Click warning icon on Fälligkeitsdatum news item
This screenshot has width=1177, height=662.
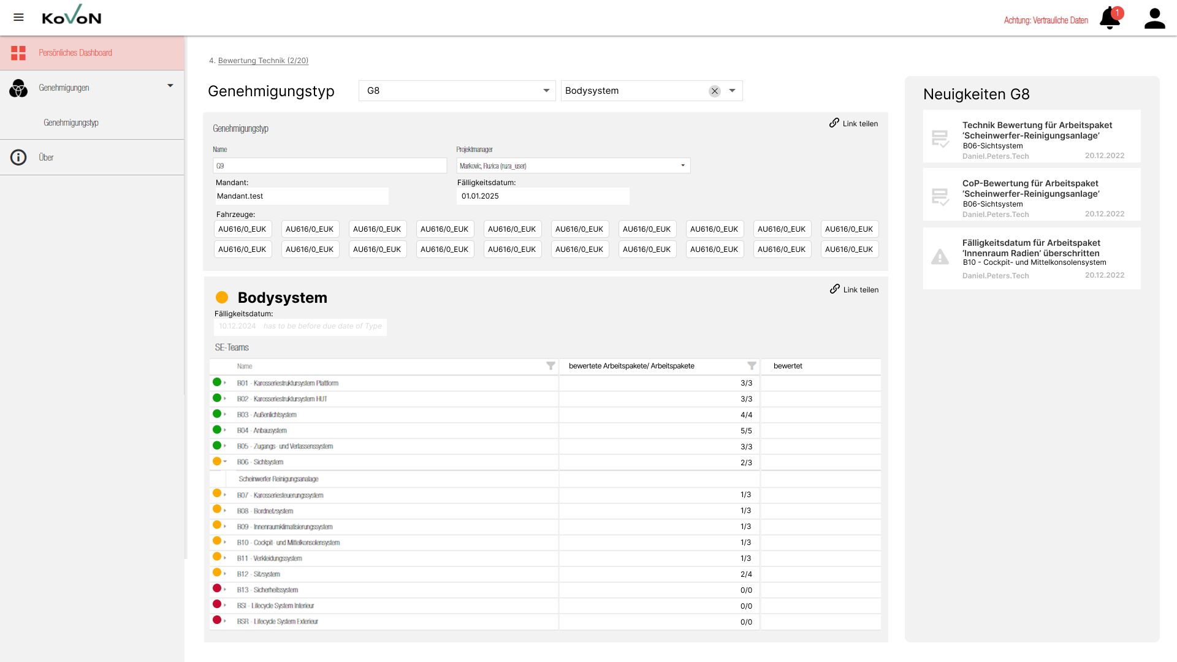[x=940, y=257]
